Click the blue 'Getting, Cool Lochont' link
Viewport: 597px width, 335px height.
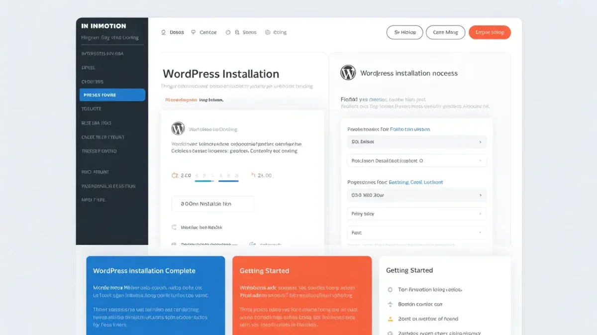click(416, 182)
